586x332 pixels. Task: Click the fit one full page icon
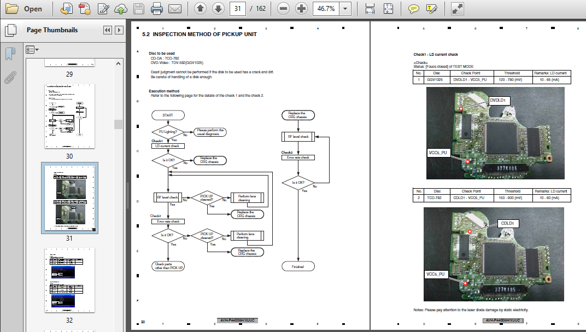388,9
